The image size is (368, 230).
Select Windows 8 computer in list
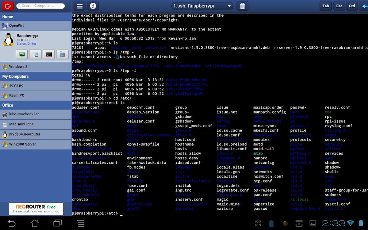click(36, 66)
